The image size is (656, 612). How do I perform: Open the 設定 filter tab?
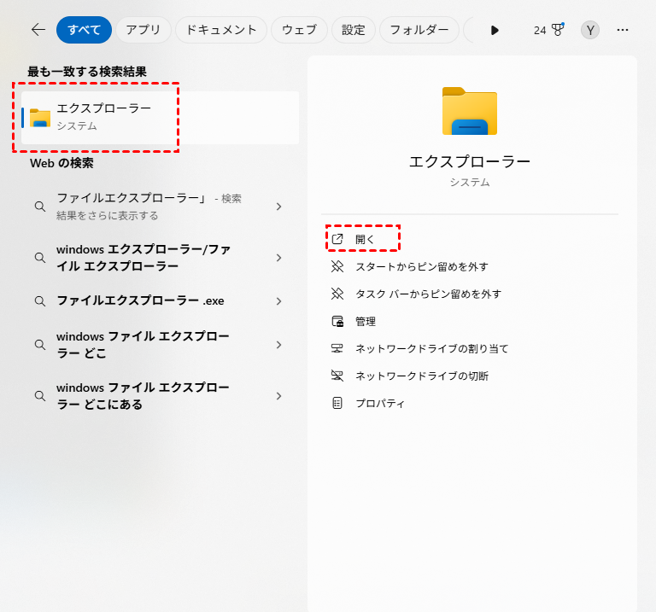coord(353,30)
